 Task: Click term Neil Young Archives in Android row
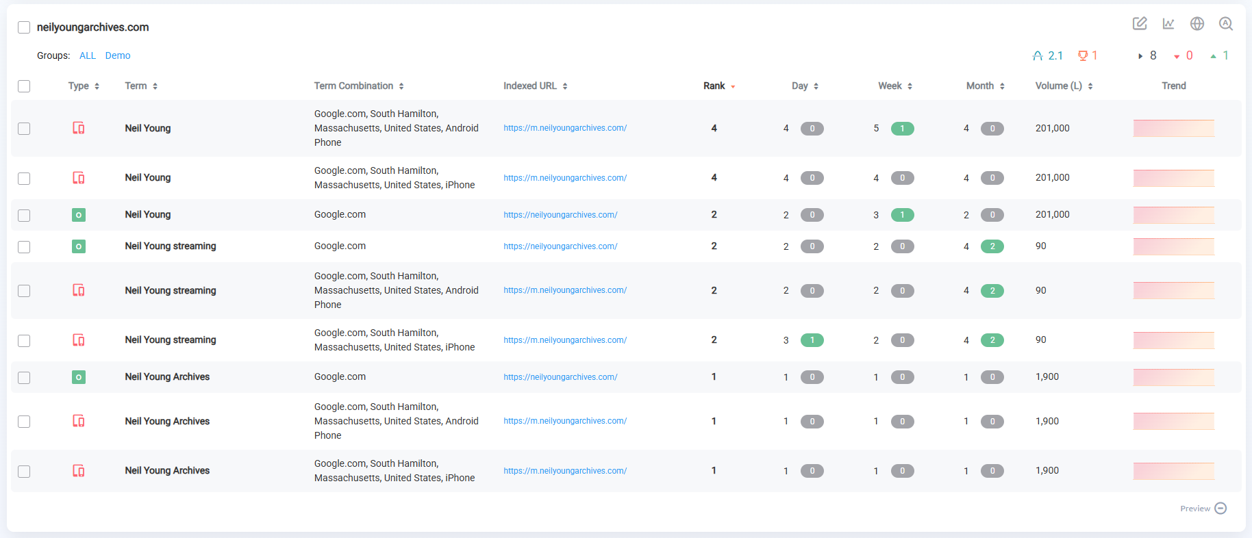[167, 422]
